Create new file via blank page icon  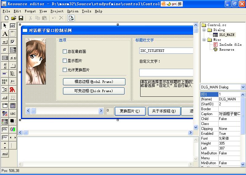(x=6, y=18)
